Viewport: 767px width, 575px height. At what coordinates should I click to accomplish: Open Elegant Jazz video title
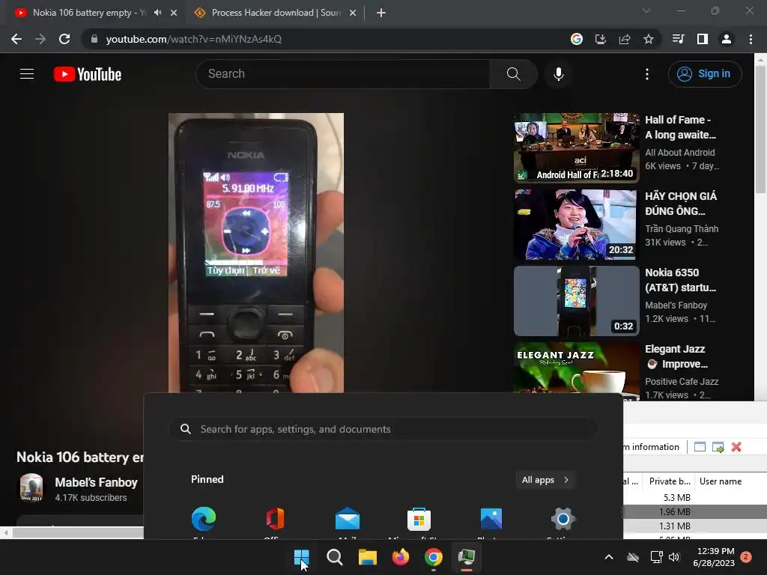coord(676,356)
